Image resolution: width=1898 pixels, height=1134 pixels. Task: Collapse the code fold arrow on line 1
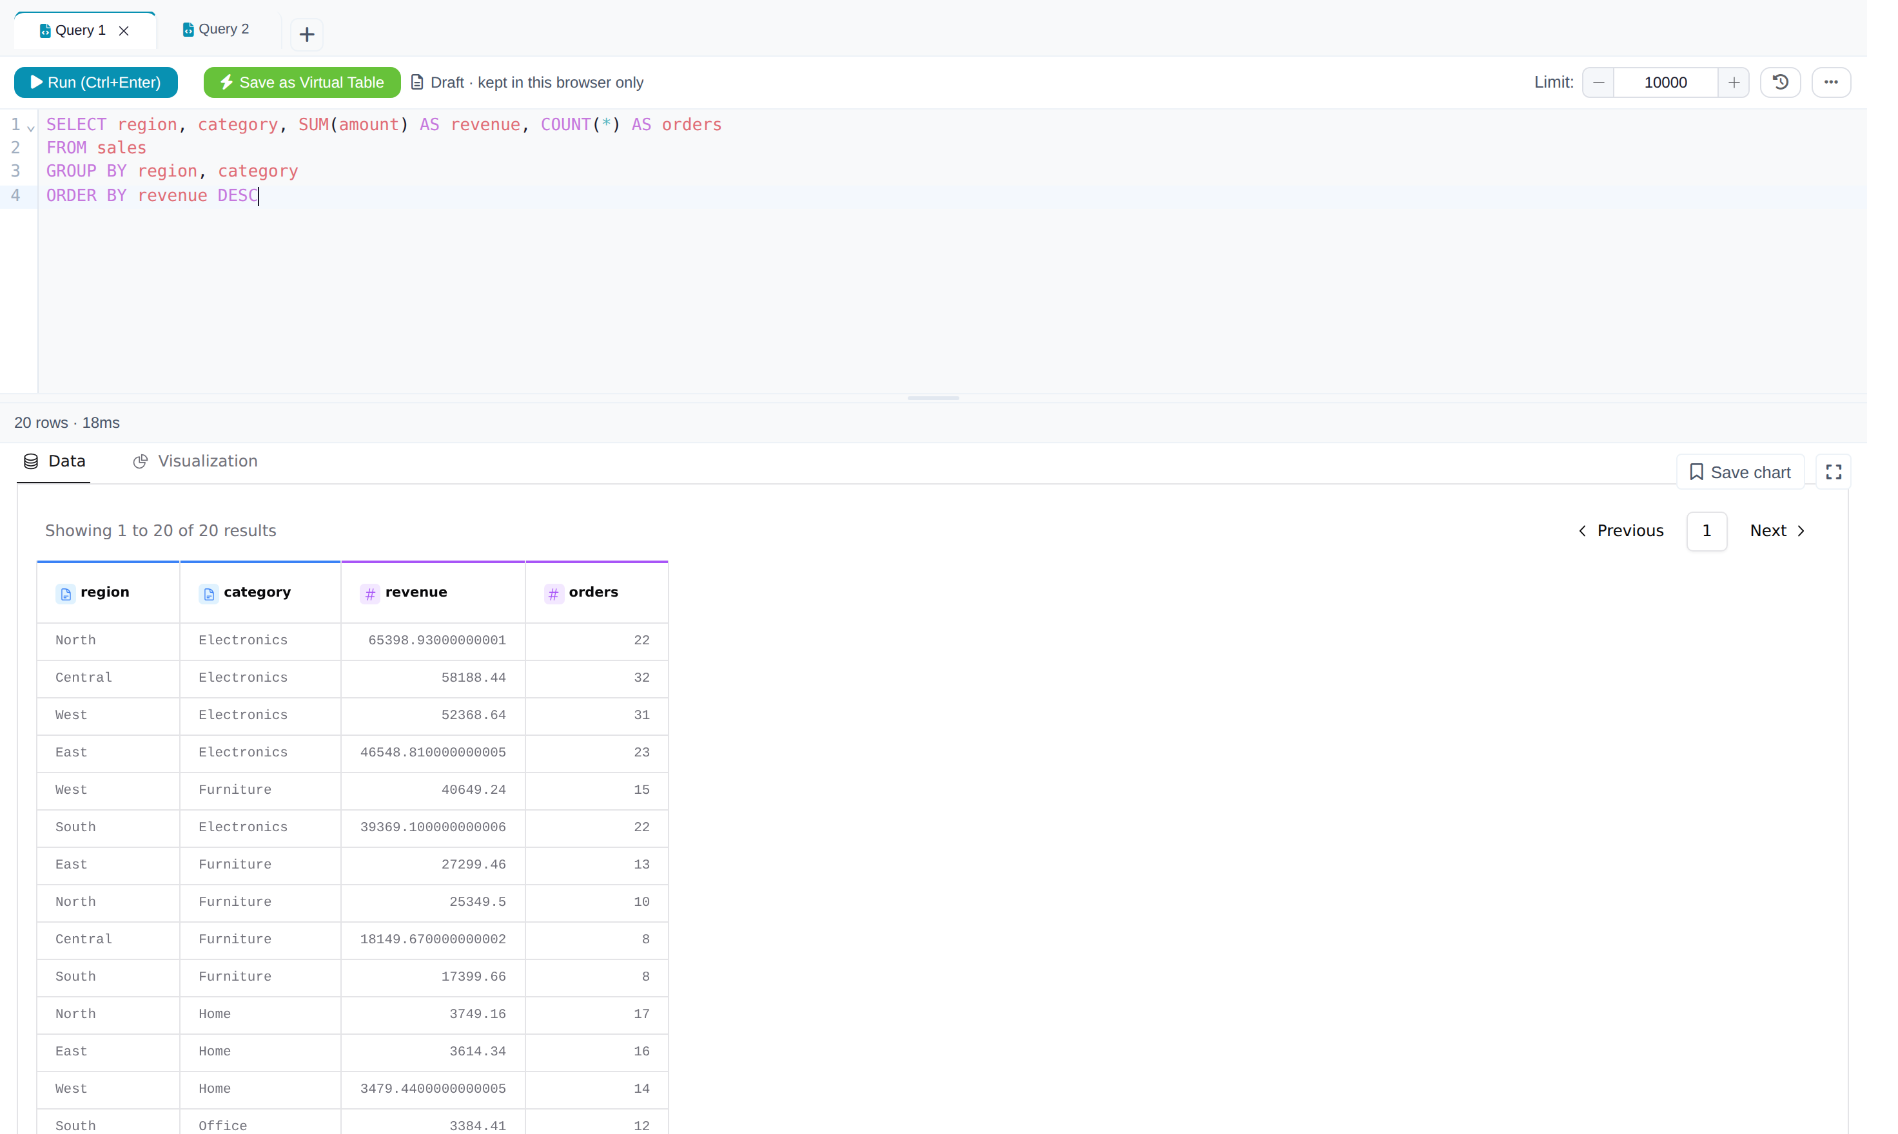click(x=30, y=128)
